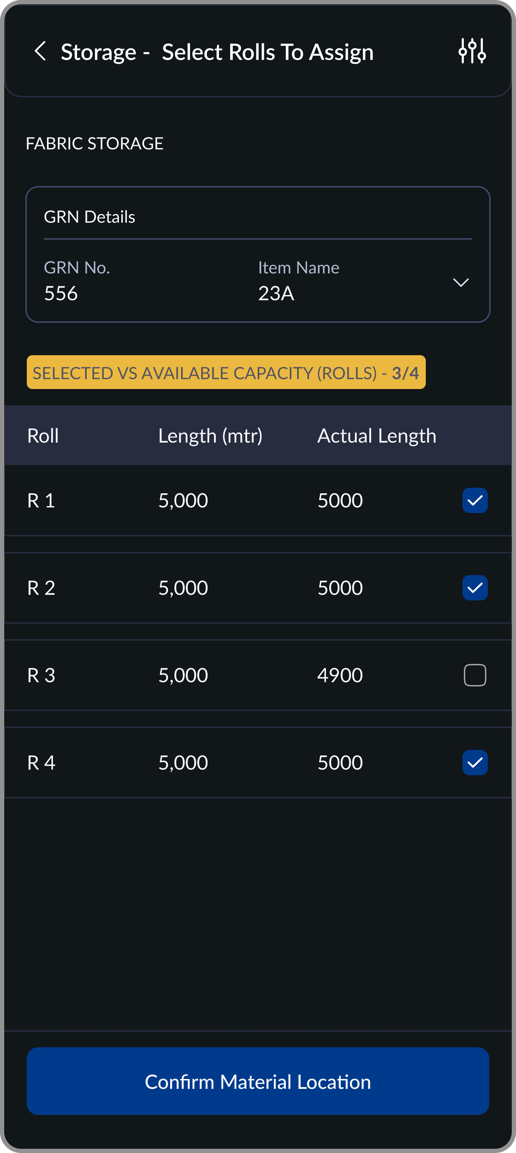Image resolution: width=516 pixels, height=1153 pixels.
Task: Select the navigation chevron beside Storage title
Action: 41,51
